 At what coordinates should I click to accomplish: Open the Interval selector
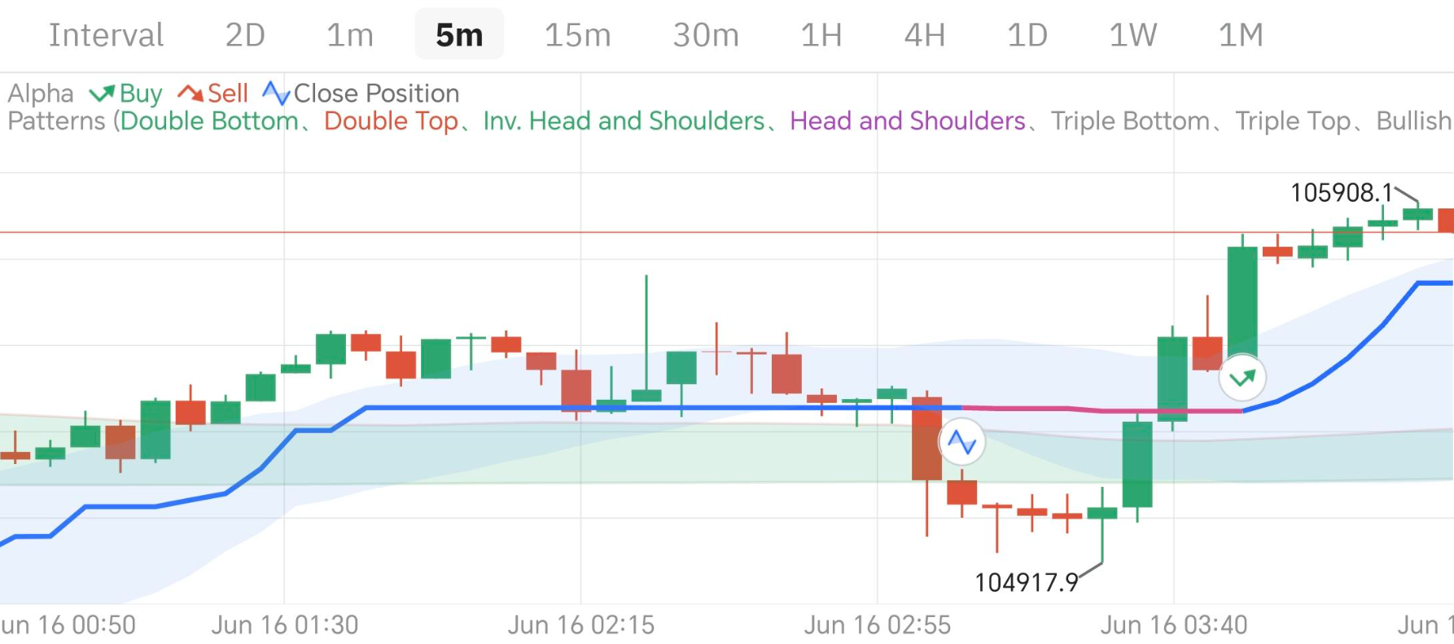[106, 35]
